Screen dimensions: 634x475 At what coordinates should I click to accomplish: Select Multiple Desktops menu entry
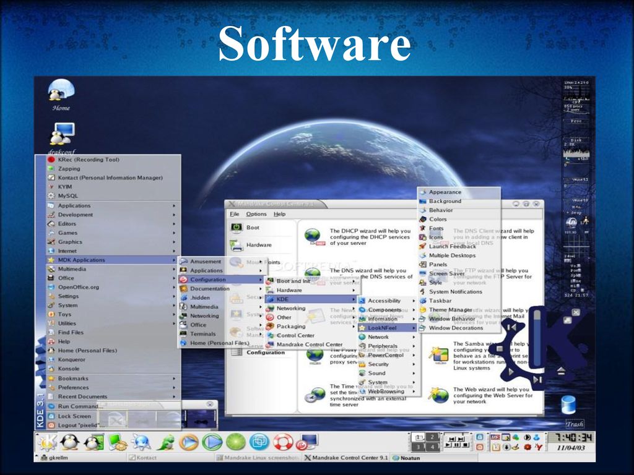[459, 255]
